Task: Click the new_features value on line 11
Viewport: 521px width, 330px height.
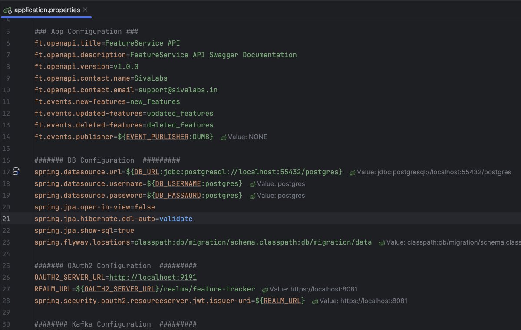Action: [x=155, y=101]
